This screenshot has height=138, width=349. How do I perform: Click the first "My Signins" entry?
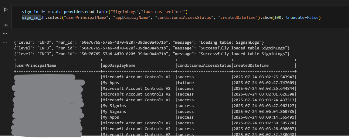[x=114, y=106]
